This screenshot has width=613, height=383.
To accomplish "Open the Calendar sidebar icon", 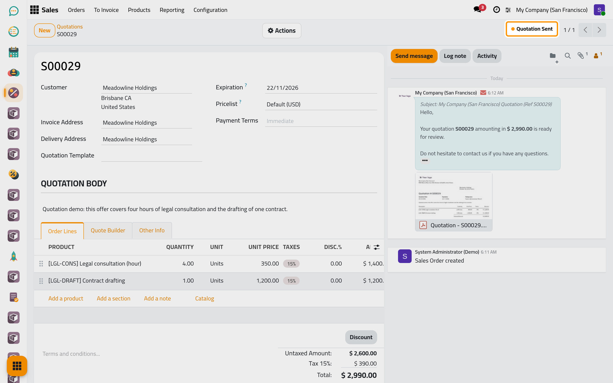I will tap(13, 52).
